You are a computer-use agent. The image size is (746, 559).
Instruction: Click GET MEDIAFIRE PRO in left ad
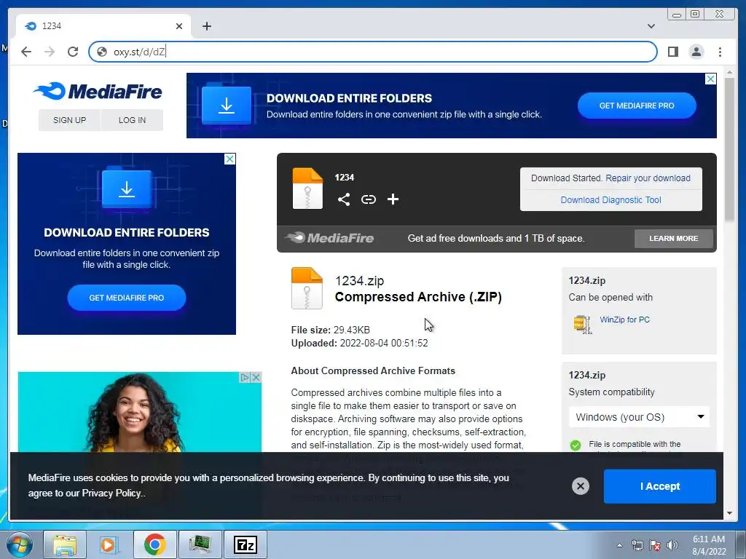pyautogui.click(x=127, y=298)
